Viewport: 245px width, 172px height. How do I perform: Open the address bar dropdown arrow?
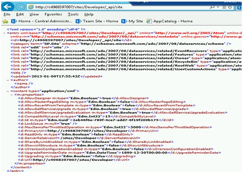[x=218, y=7]
